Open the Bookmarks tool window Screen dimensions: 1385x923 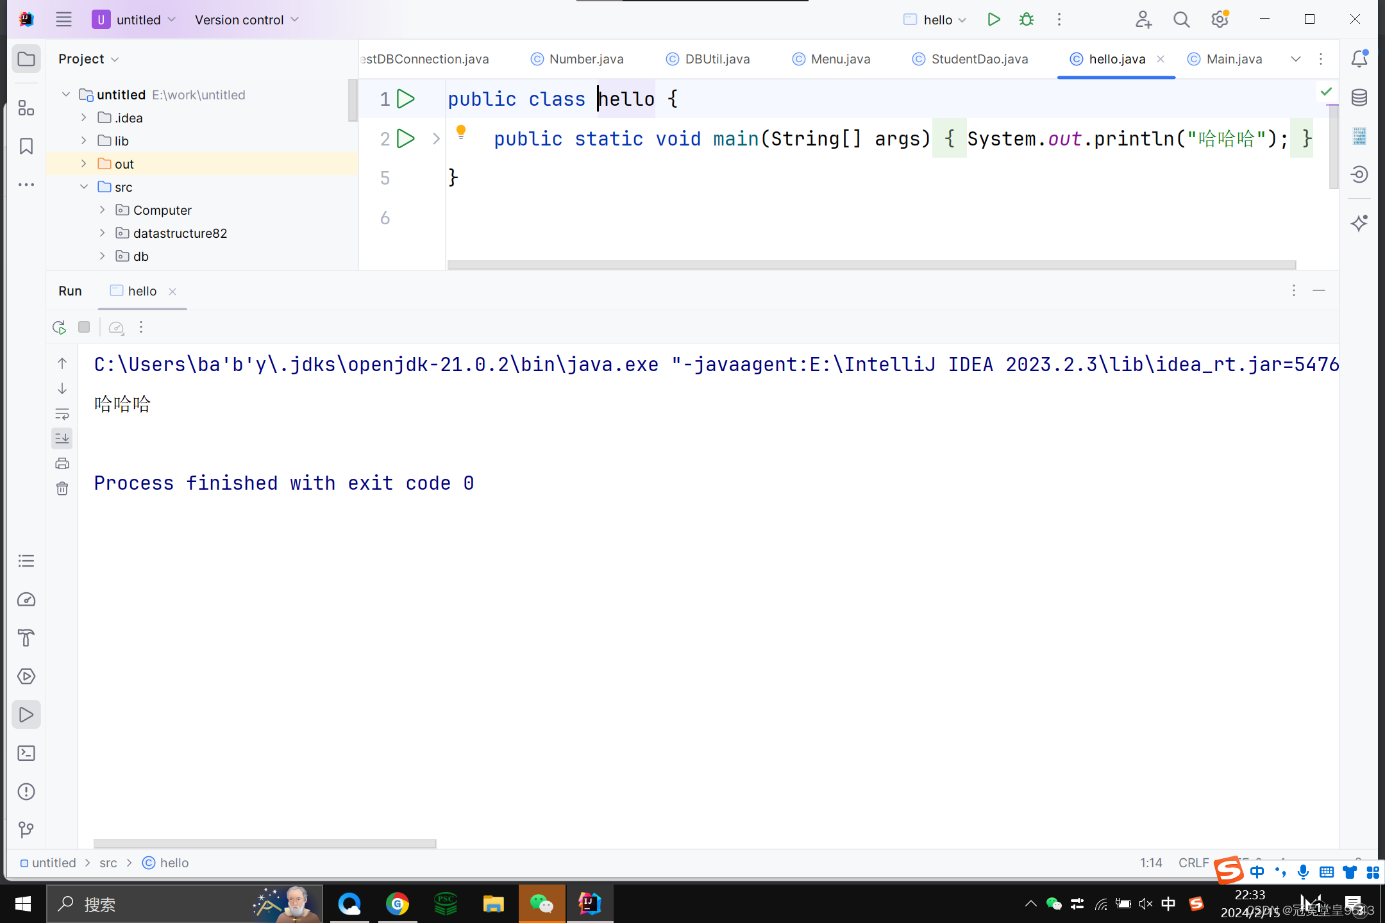coord(26,146)
